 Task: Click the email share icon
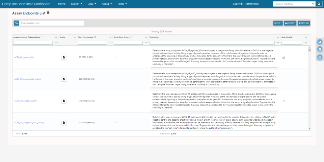(x=320, y=57)
